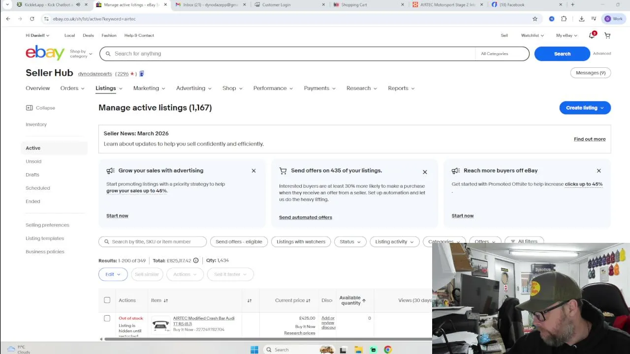The height and width of the screenshot is (354, 630).
Task: Click the search by title or SKU field
Action: (153, 241)
